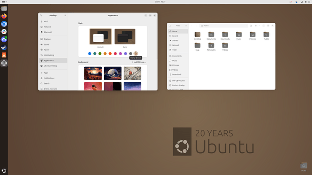The image size is (312, 175).
Task: Launch Firefox from the dock
Action: (4, 16)
